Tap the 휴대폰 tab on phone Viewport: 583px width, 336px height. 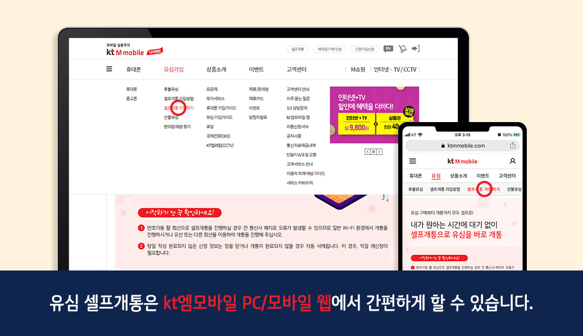point(416,176)
